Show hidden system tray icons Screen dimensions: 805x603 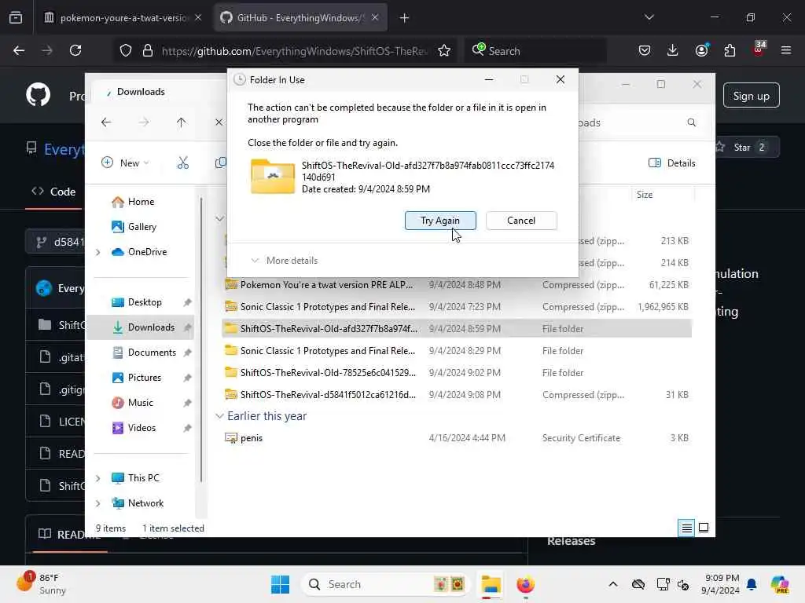pyautogui.click(x=613, y=584)
